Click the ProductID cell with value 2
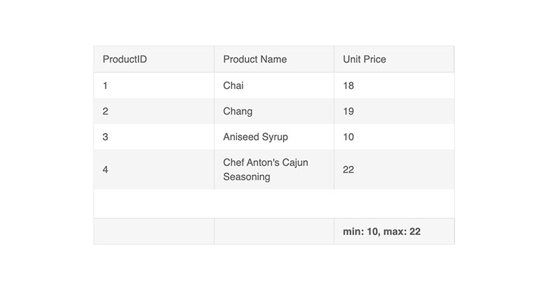Image resolution: width=549 pixels, height=289 pixels. [x=154, y=111]
